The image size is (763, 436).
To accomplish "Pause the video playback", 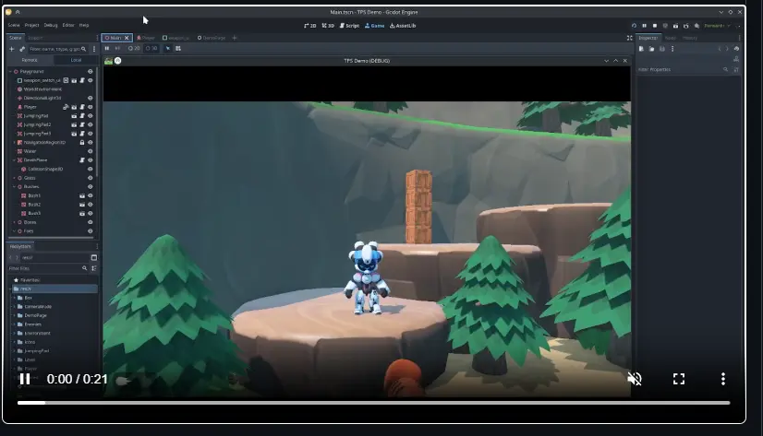I will (25, 379).
